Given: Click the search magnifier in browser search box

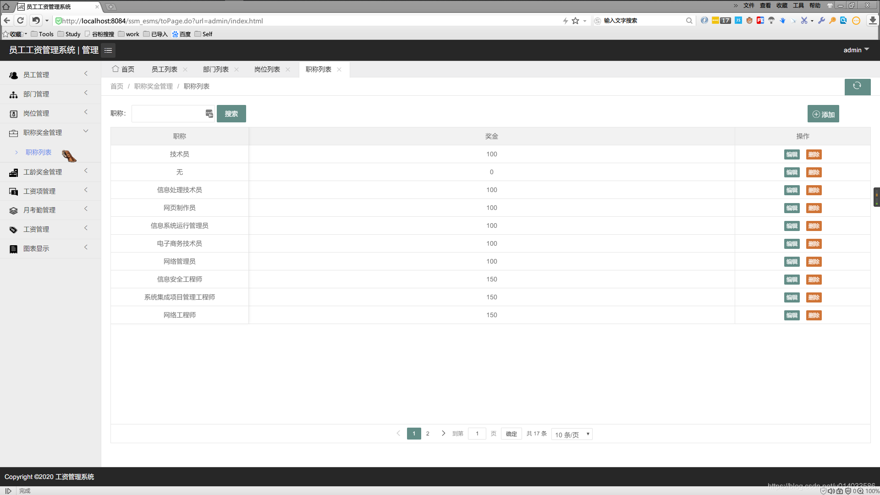Looking at the screenshot, I should tap(689, 21).
